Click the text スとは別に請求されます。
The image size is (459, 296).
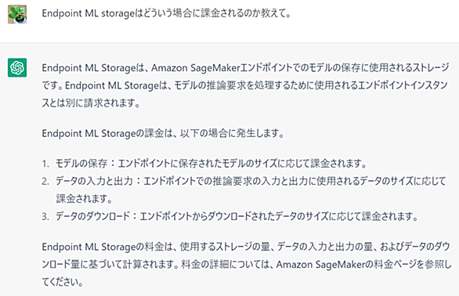91,103
